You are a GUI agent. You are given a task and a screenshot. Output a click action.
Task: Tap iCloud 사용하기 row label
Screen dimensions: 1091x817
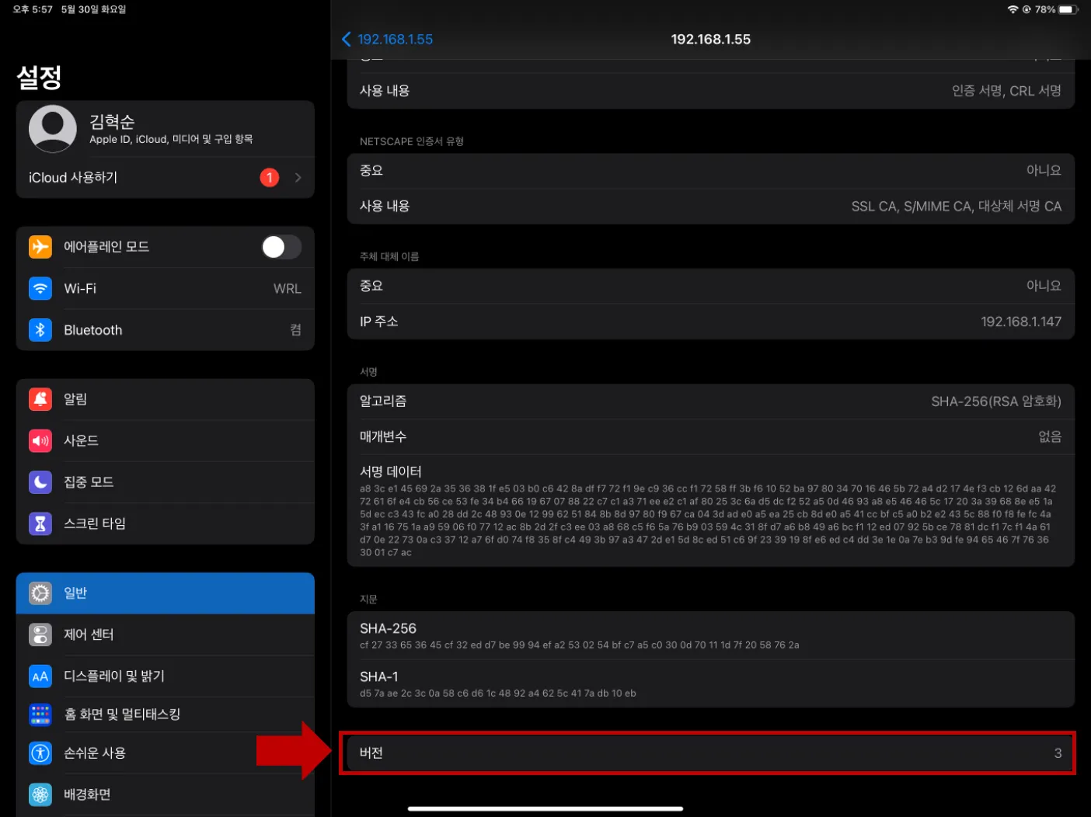point(73,178)
